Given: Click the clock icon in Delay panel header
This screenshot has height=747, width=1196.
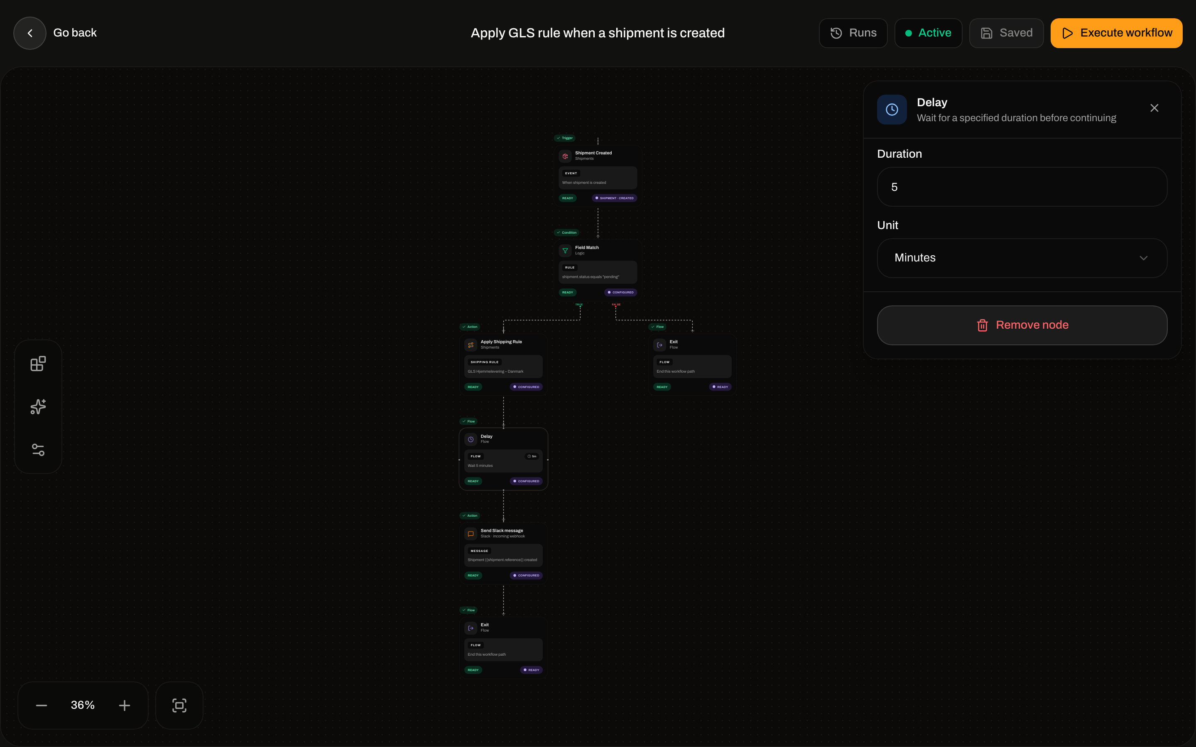Looking at the screenshot, I should click(x=892, y=110).
